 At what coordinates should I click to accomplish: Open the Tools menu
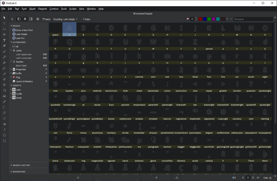pyautogui.click(x=64, y=9)
